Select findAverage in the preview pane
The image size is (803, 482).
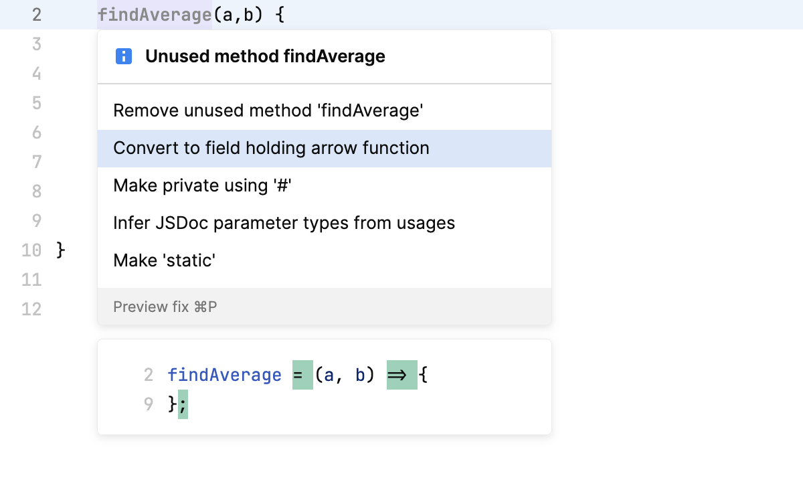225,375
